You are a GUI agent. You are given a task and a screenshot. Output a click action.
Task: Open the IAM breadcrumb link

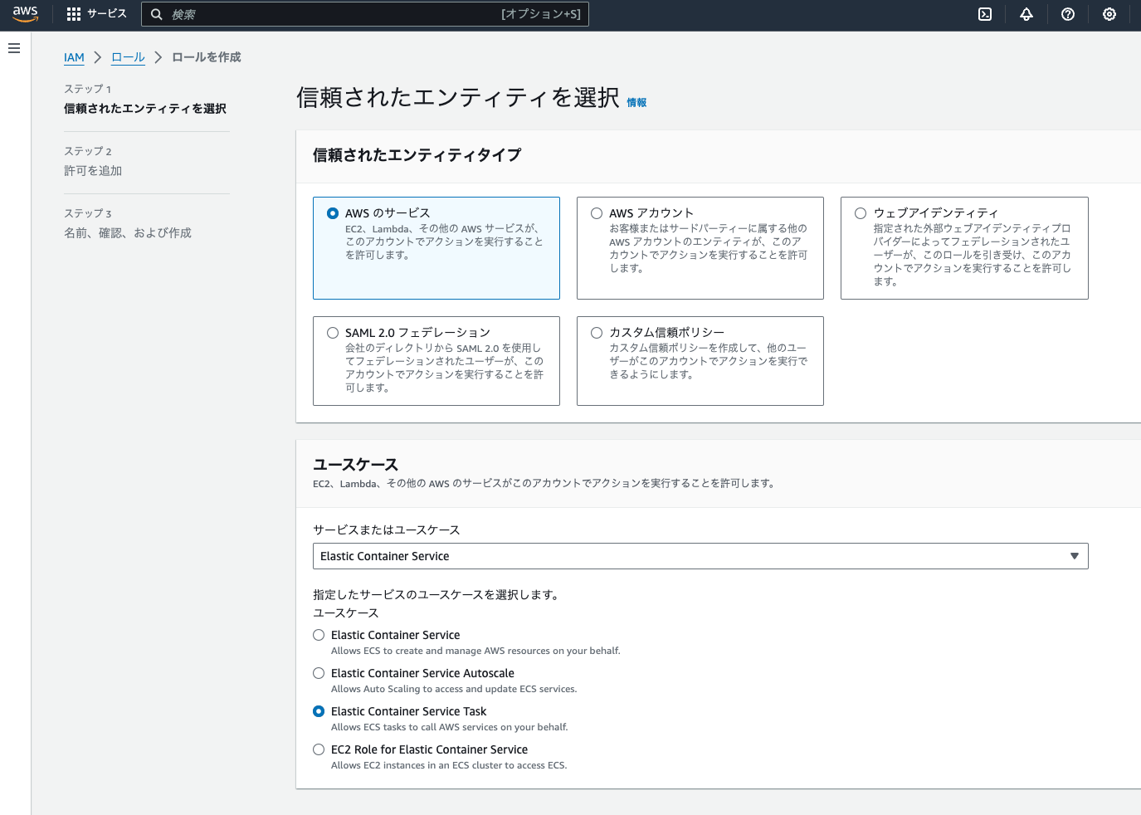74,57
